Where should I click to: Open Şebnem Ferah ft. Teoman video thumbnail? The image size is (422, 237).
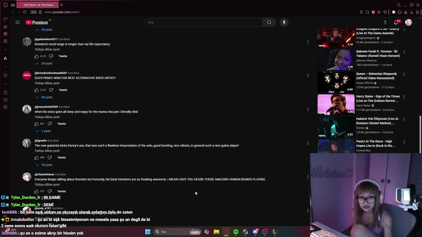tap(336, 60)
